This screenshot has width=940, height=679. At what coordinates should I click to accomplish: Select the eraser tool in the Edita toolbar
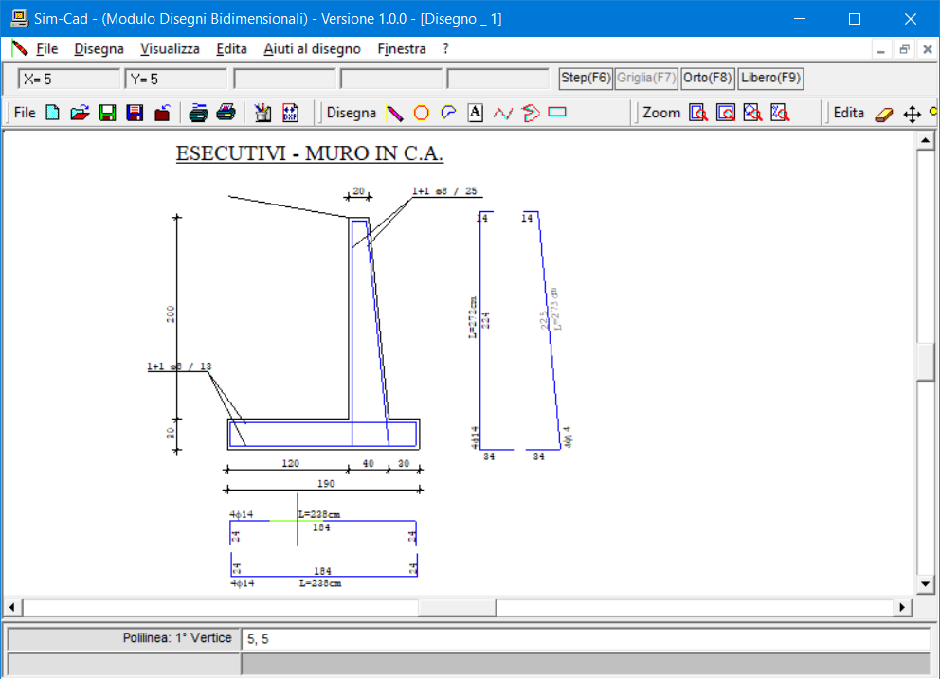coord(884,114)
